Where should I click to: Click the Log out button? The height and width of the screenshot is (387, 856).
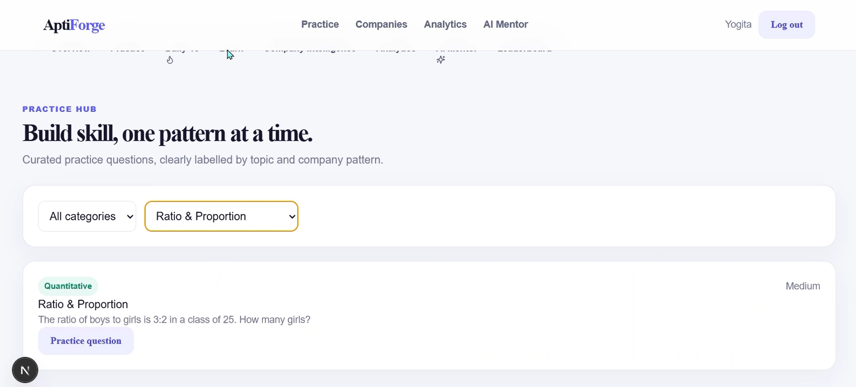pos(787,25)
